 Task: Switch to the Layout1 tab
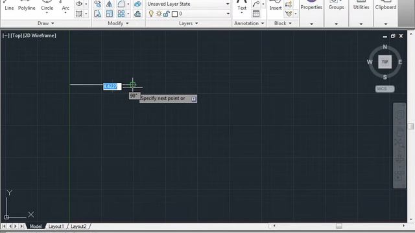point(56,227)
